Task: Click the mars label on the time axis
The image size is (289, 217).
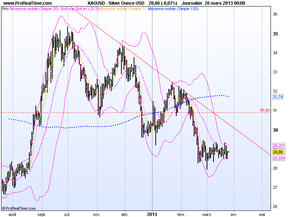Action: coord(206,214)
